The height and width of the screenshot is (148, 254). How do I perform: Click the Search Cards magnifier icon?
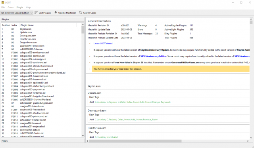[x=81, y=13]
